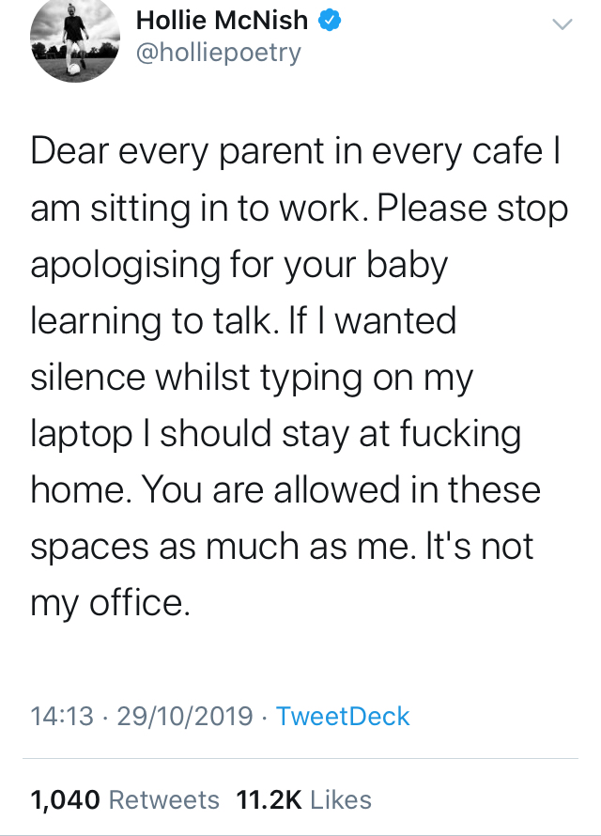Screen dimensions: 601x836
Task: Click the 11.2K likes count number
Action: pos(269,799)
